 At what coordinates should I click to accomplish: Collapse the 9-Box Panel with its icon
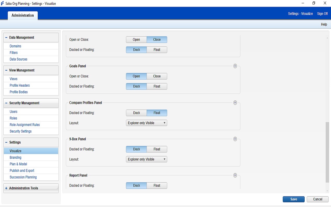click(x=235, y=139)
